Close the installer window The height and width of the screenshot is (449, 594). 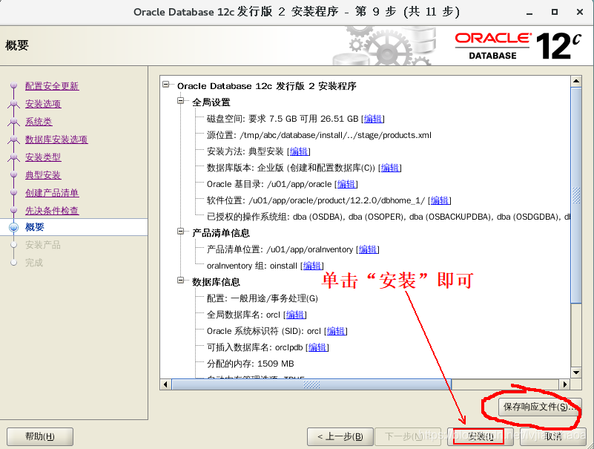(580, 12)
